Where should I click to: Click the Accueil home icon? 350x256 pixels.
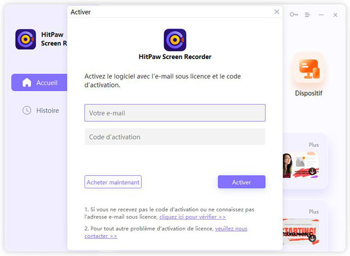tap(27, 83)
